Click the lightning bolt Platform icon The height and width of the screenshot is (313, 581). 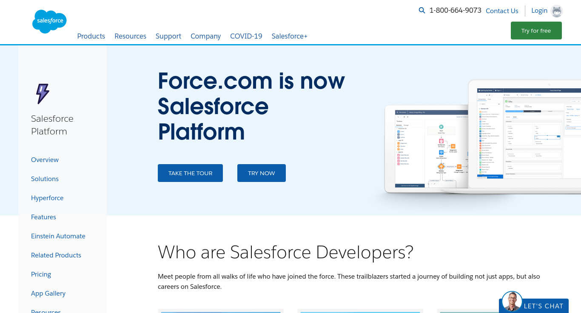coord(42,94)
